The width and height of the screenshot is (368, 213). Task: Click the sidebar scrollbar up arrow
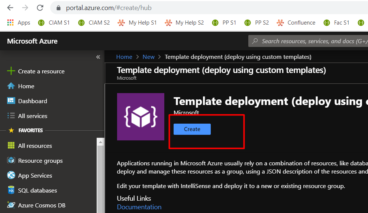tap(100, 142)
